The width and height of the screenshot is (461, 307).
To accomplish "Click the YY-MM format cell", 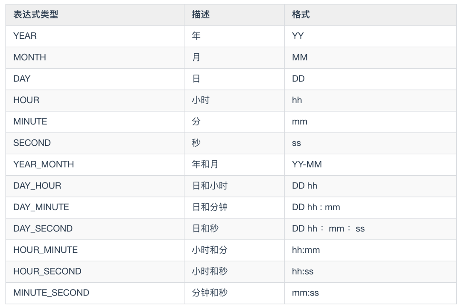I will [307, 164].
